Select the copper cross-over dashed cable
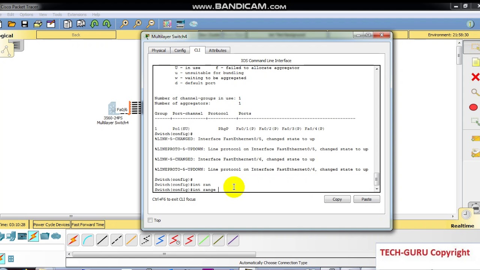 [x=117, y=240]
